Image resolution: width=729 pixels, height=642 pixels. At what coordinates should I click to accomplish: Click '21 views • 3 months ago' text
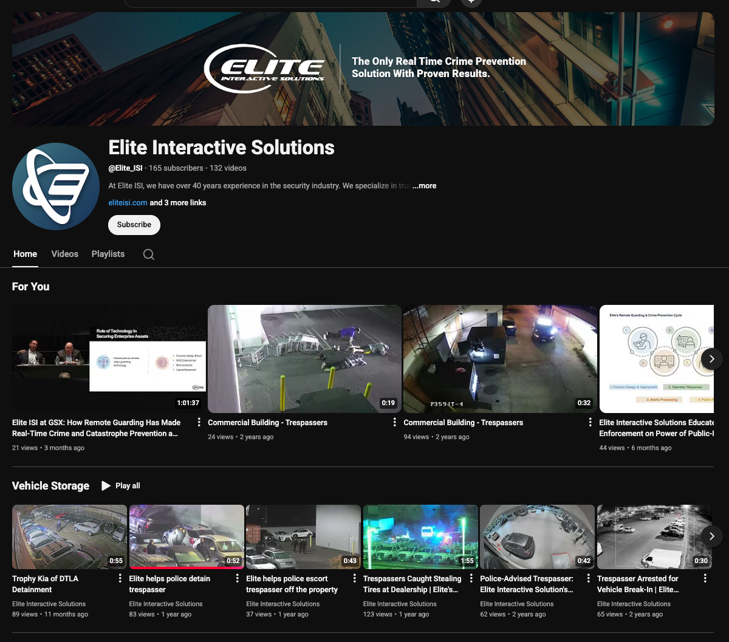click(x=48, y=448)
